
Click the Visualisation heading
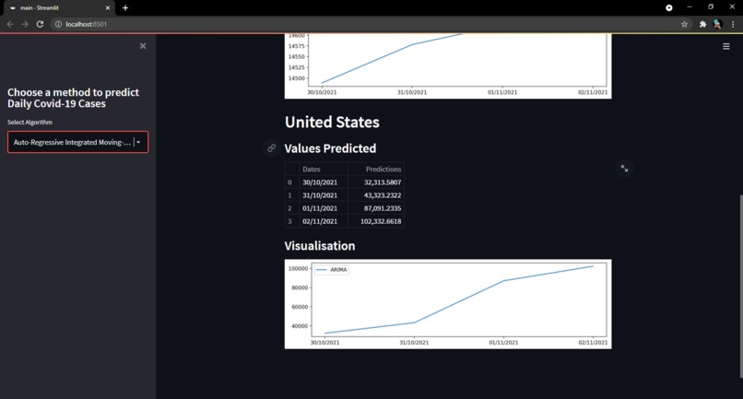click(x=319, y=246)
